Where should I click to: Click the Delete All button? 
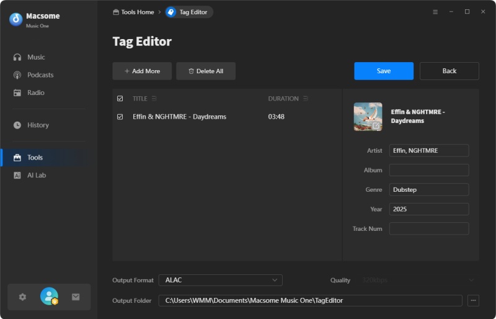point(206,71)
